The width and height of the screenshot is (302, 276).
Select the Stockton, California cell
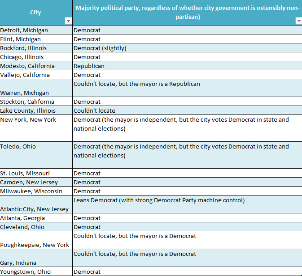click(x=36, y=102)
